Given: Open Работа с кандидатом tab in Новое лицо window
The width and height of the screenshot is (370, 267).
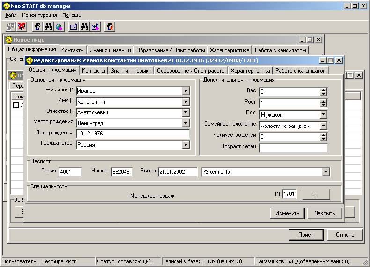Looking at the screenshot, I should click(281, 50).
